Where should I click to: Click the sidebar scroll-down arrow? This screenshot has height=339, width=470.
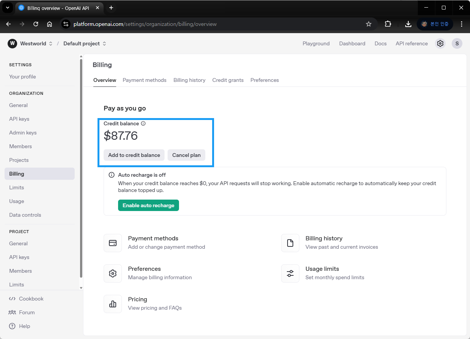tap(81, 288)
